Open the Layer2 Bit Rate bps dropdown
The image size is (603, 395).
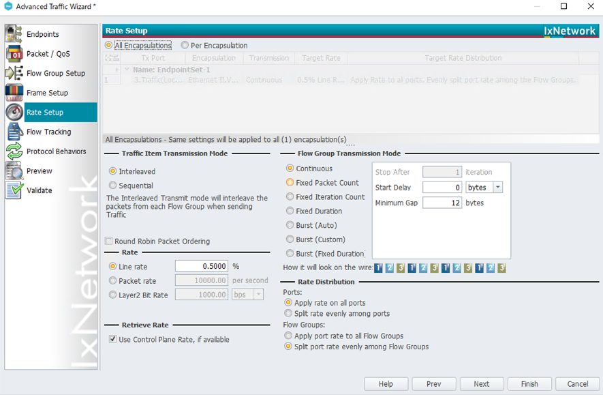(x=258, y=295)
